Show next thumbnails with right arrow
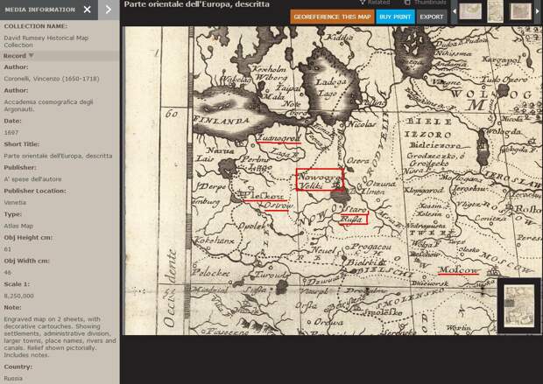Screen dimensions: 543x384 pyautogui.click(x=538, y=11)
